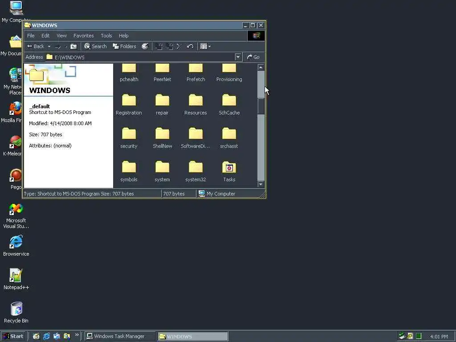Click the Go button

[253, 57]
